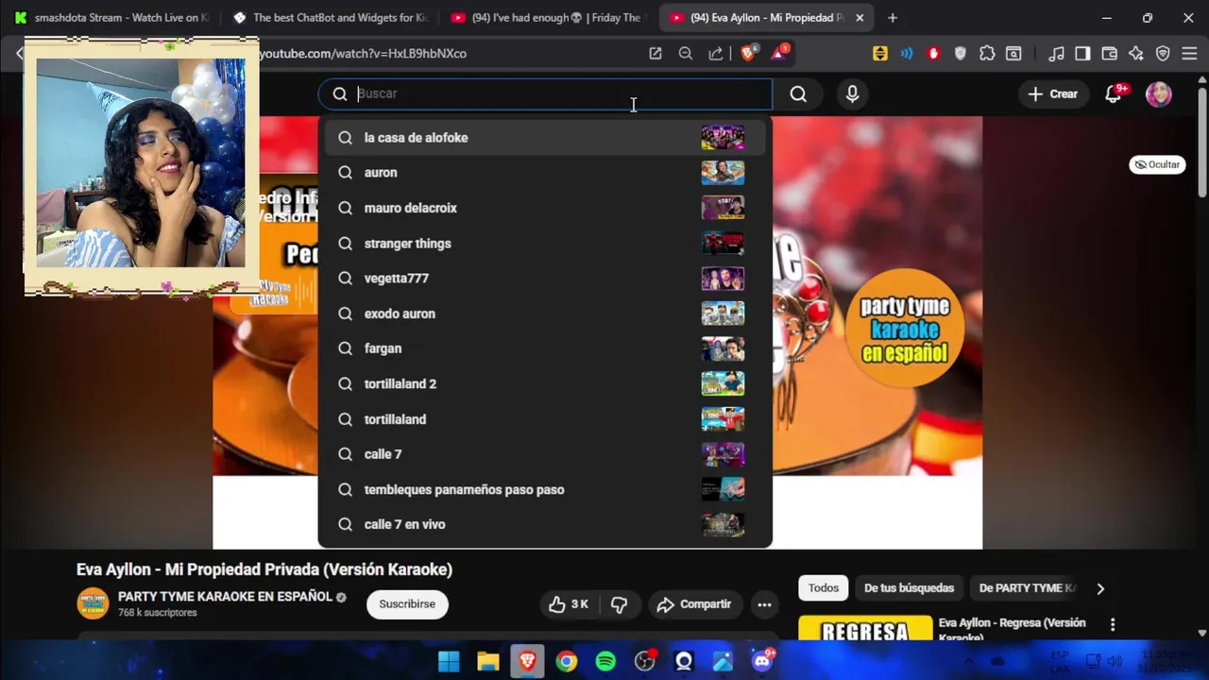Open Spotify from the taskbar
This screenshot has height=680, width=1209.
[605, 661]
